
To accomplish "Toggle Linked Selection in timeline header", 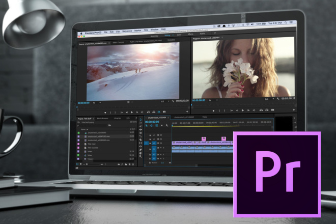I will pyautogui.click(x=157, y=126).
